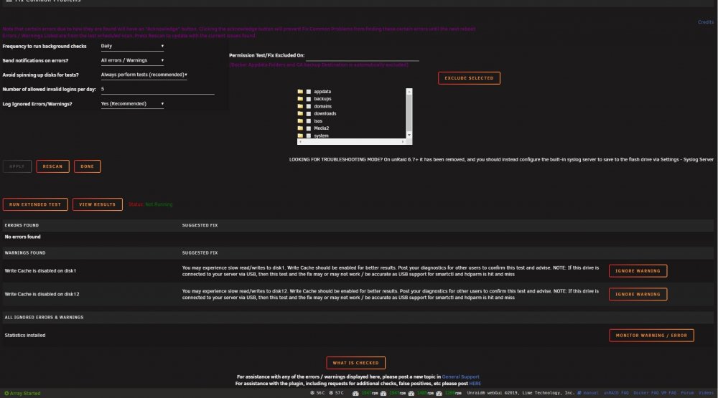The width and height of the screenshot is (718, 398).
Task: Open View Results
Action: coord(98,204)
